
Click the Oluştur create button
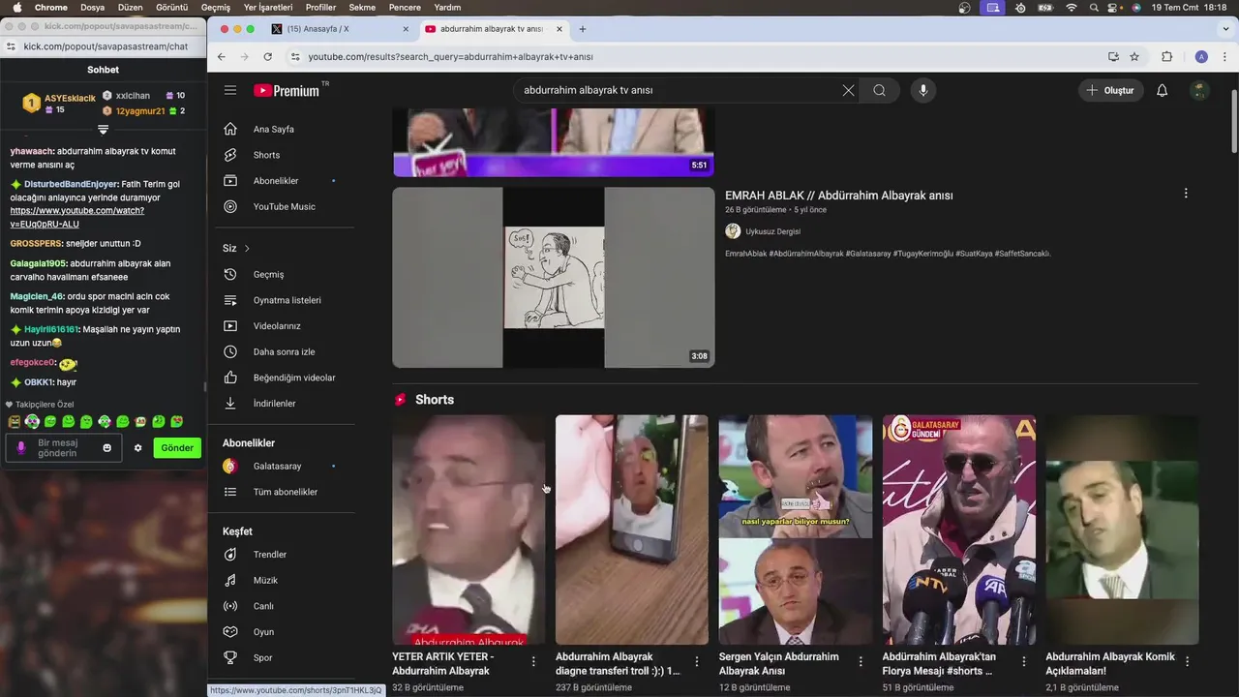1111,90
